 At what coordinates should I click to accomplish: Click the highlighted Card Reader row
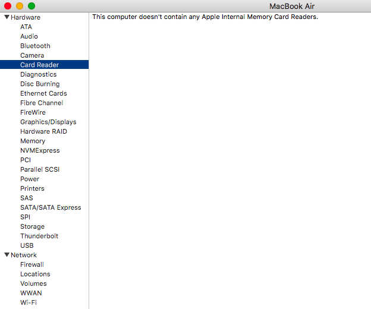point(44,65)
